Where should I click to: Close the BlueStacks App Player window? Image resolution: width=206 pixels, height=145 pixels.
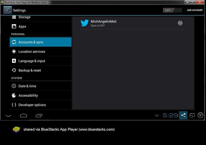(200, 2)
